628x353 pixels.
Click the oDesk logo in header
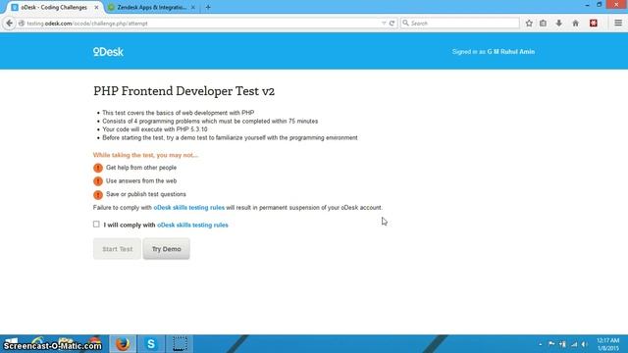[x=108, y=52]
